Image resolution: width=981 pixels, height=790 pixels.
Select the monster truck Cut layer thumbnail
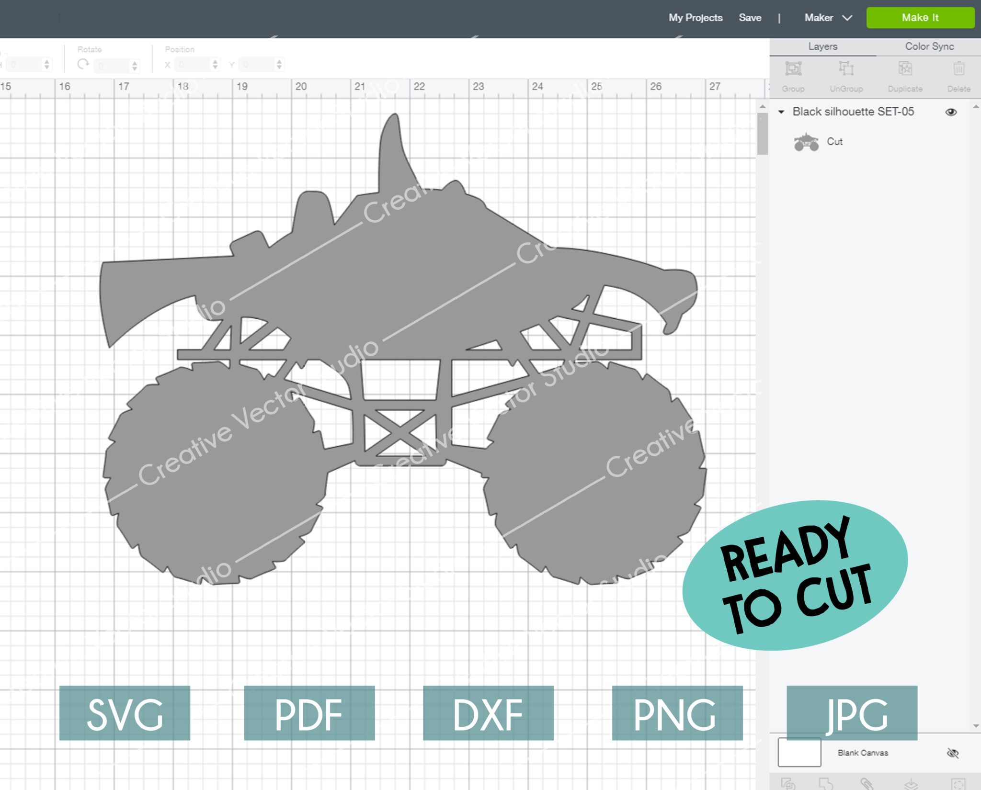[806, 142]
